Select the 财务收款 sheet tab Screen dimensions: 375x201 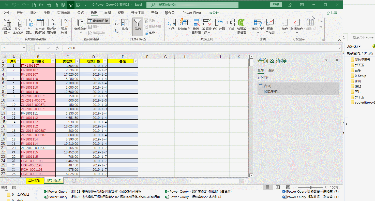point(54,180)
